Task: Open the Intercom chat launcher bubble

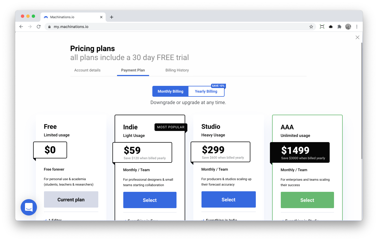Action: 29,207
